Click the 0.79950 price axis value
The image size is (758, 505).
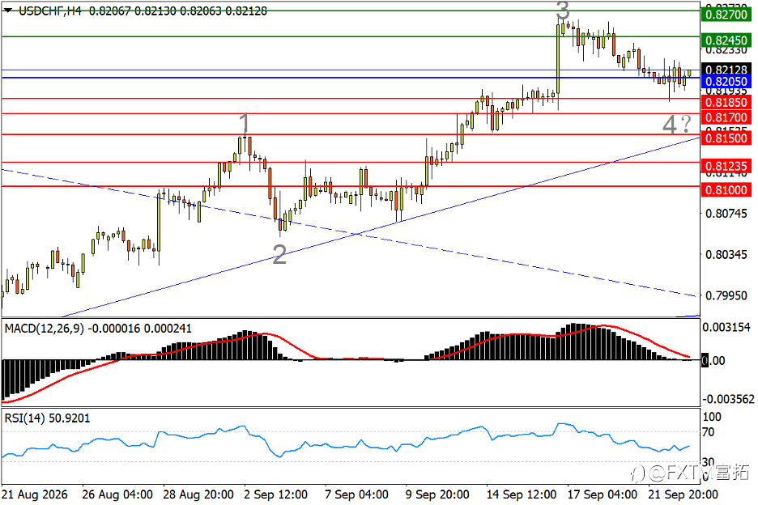726,295
